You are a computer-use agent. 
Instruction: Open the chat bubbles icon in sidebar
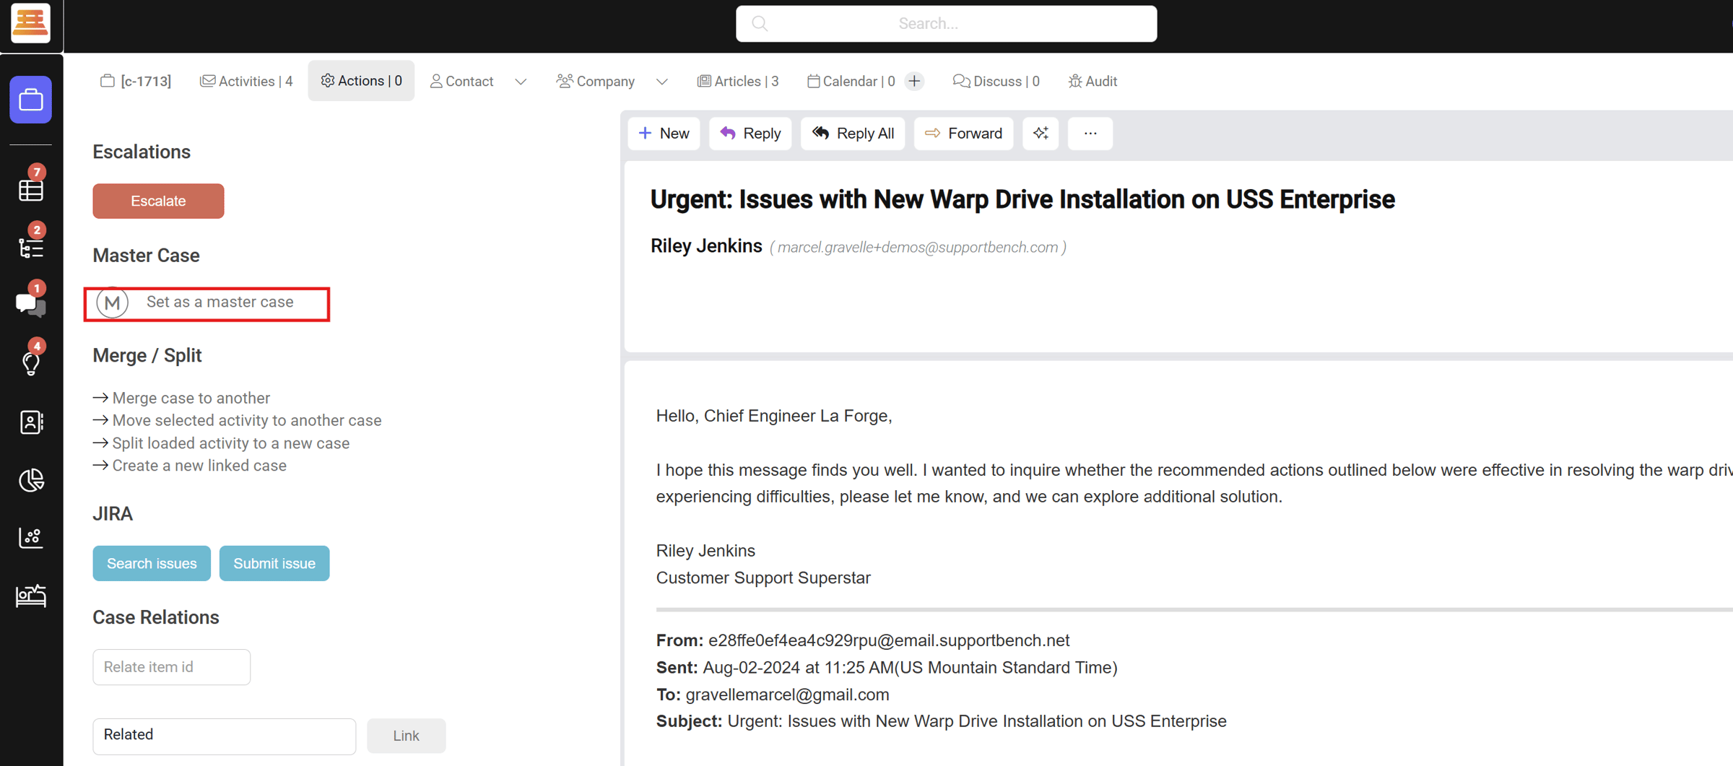[x=30, y=304]
